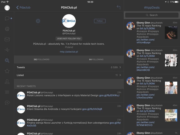Viewport: 180px width, 135px height.
Task: Tap the DOES NOT FOLLOW YOU badge
Action: click(69, 39)
